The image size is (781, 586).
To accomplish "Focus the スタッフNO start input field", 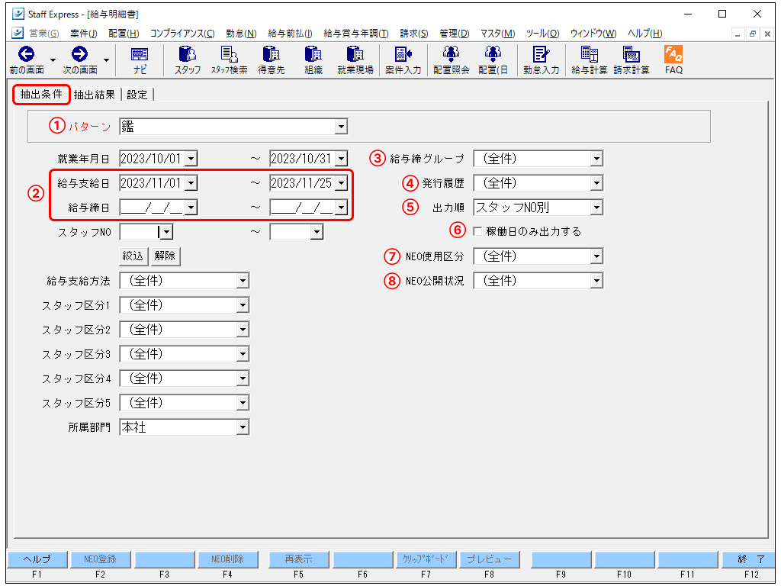I will coord(140,232).
